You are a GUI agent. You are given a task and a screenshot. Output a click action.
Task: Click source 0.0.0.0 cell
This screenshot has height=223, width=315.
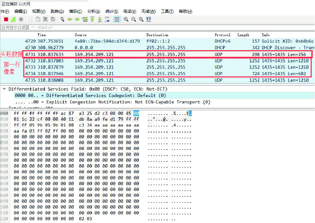click(x=84, y=48)
